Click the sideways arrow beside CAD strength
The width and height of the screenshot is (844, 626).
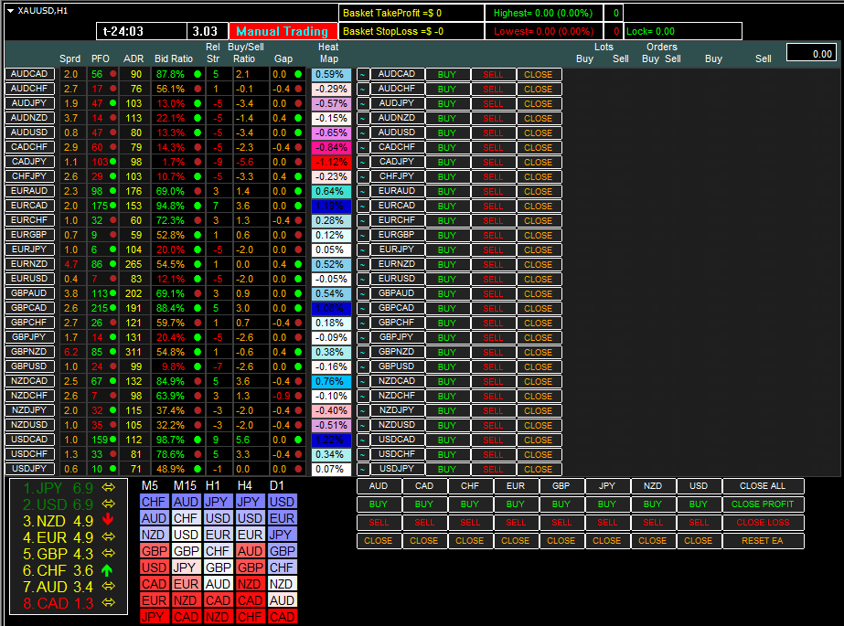pos(109,603)
